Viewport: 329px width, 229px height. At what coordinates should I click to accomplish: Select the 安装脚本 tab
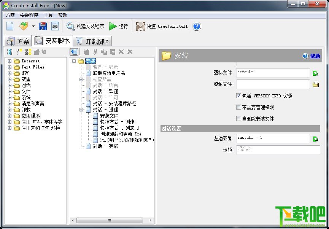coord(52,41)
